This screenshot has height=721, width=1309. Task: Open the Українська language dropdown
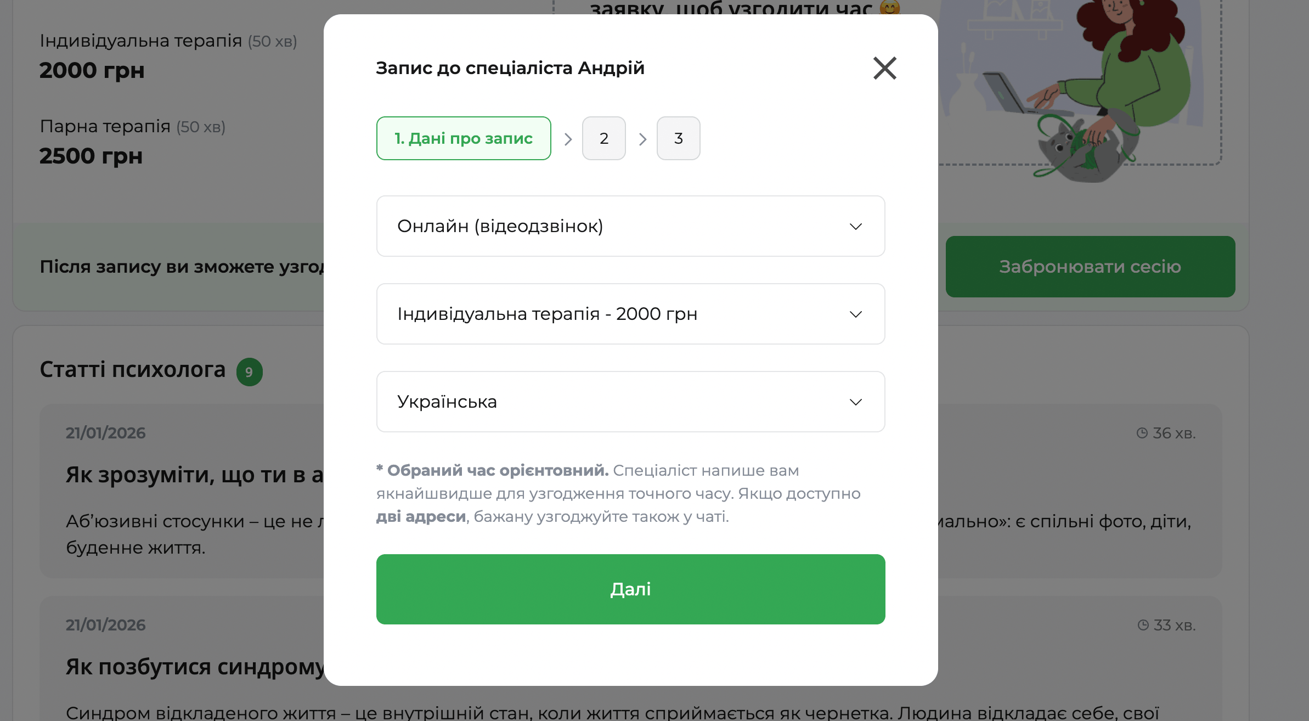pyautogui.click(x=630, y=402)
